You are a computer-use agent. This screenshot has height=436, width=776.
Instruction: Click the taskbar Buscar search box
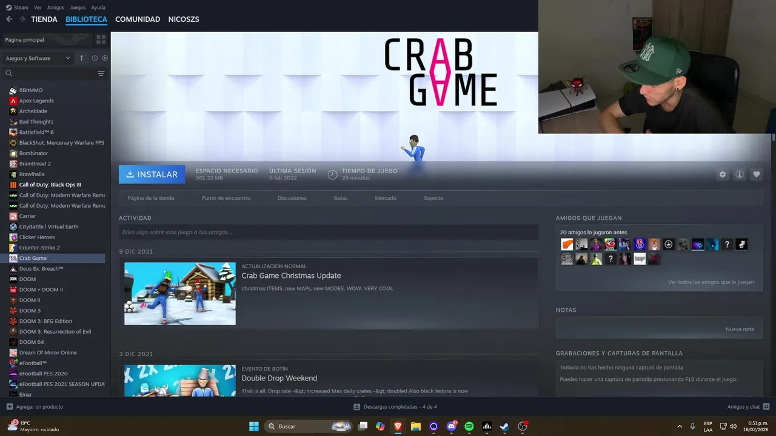coord(309,426)
